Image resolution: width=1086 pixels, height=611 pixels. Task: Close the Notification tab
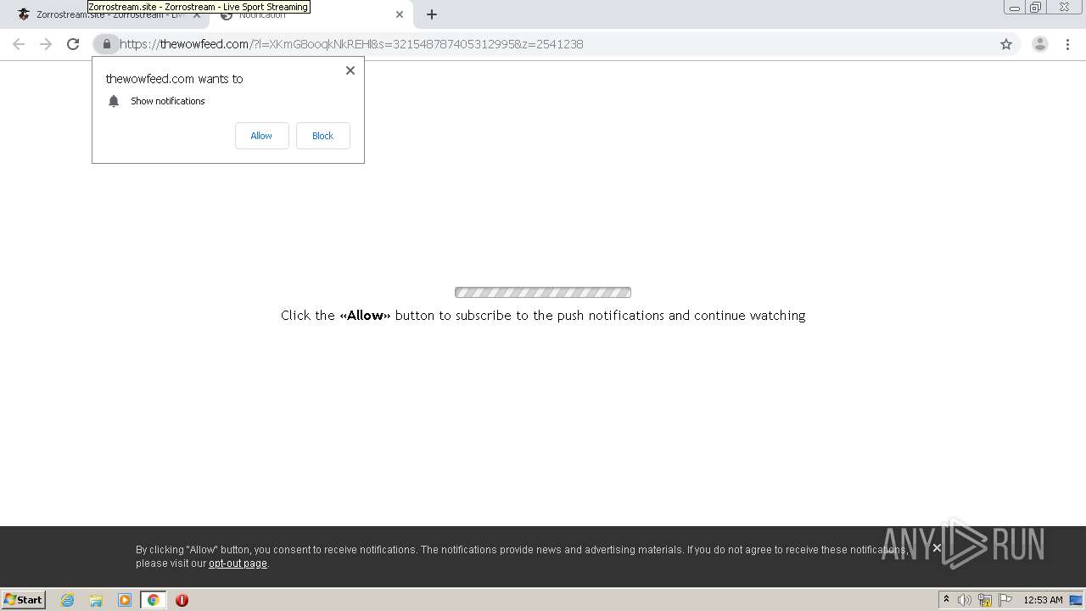(x=400, y=14)
